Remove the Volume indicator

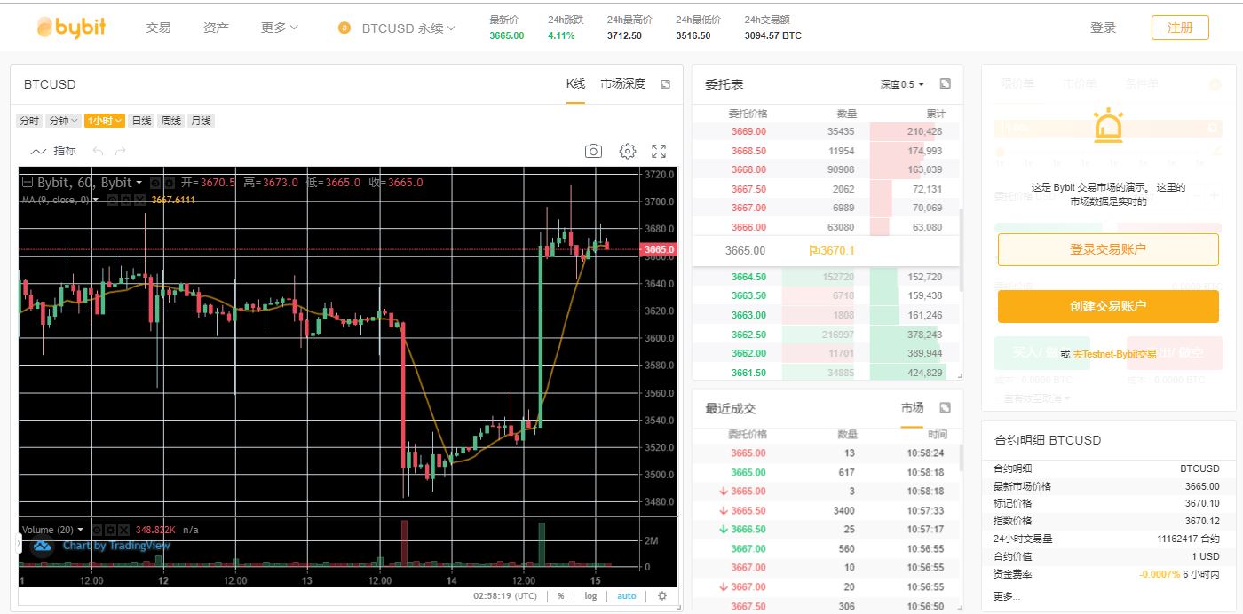tap(124, 530)
